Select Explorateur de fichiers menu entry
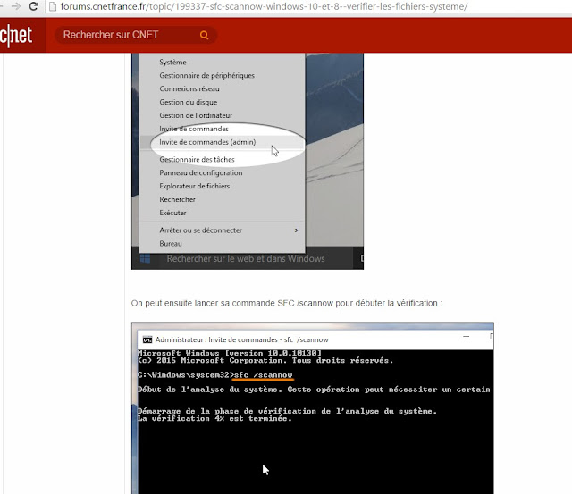The height and width of the screenshot is (494, 572). (x=195, y=186)
